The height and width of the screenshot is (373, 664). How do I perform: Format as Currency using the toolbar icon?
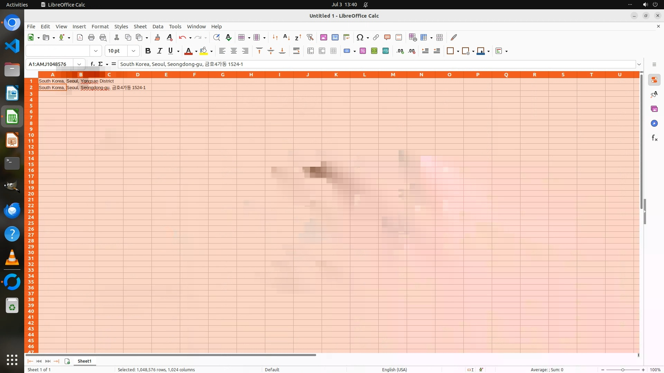347,51
